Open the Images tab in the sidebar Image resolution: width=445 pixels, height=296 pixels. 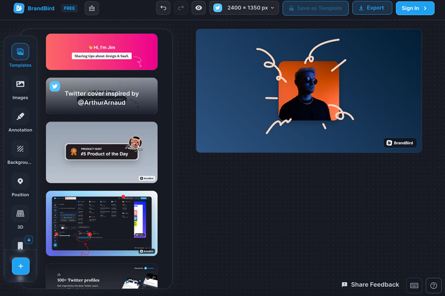pos(20,88)
